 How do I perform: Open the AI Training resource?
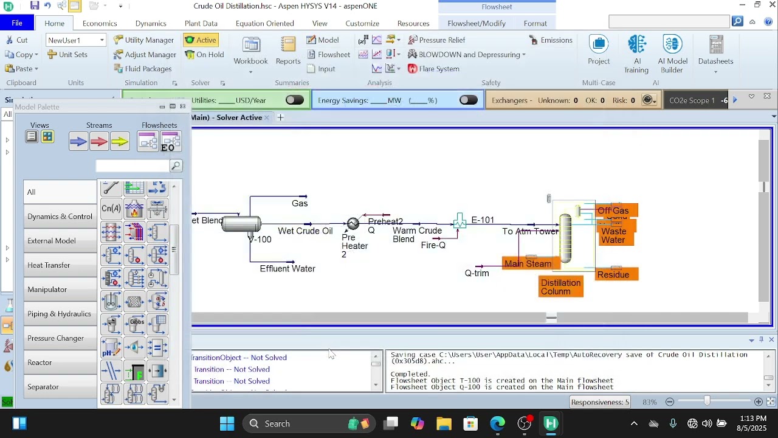[x=636, y=54]
